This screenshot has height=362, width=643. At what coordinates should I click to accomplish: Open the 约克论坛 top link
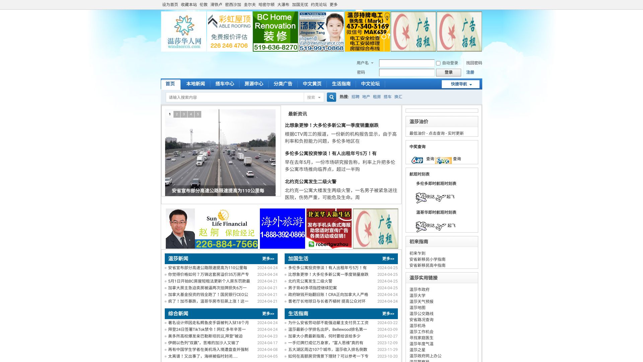pyautogui.click(x=319, y=5)
